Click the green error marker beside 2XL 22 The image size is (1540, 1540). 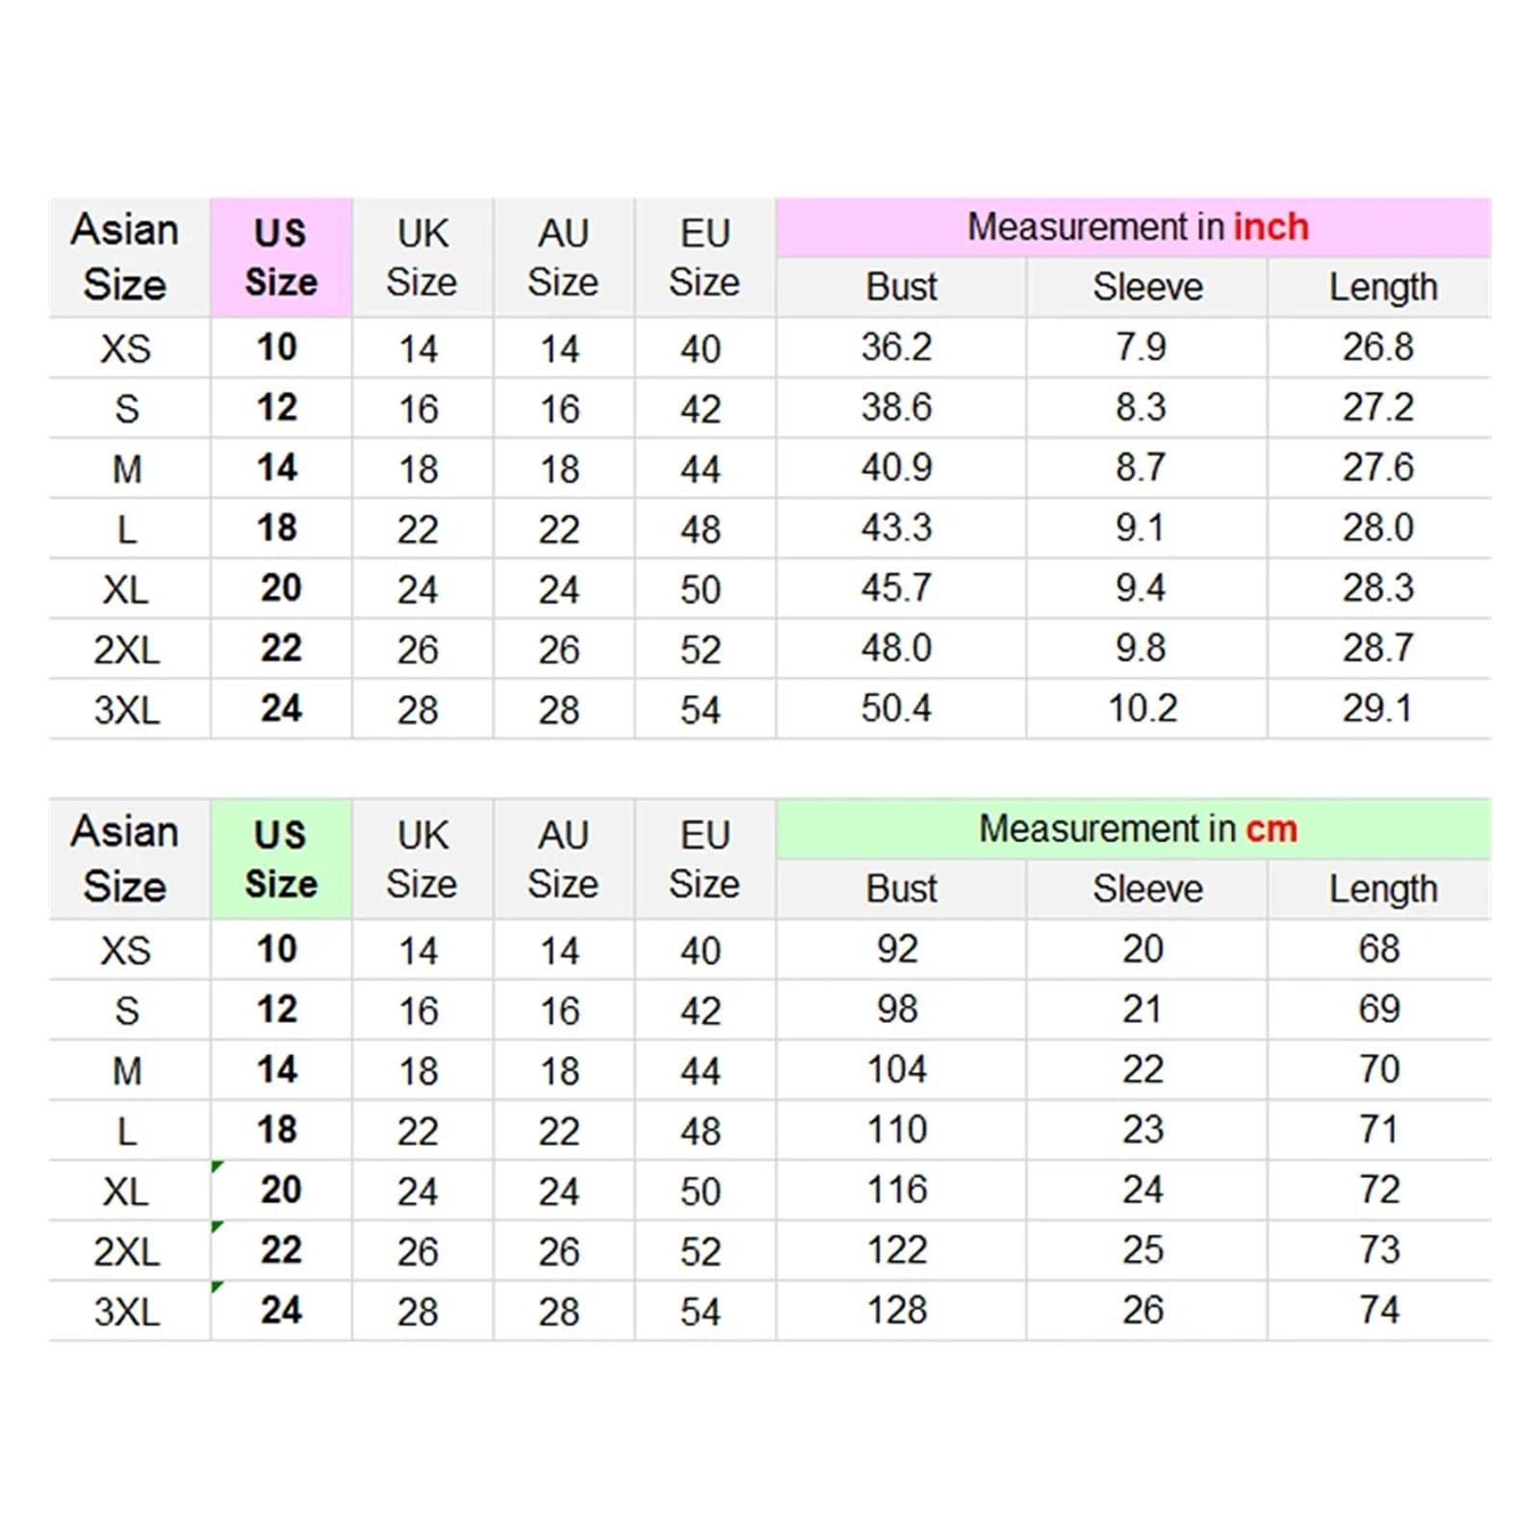point(218,1227)
